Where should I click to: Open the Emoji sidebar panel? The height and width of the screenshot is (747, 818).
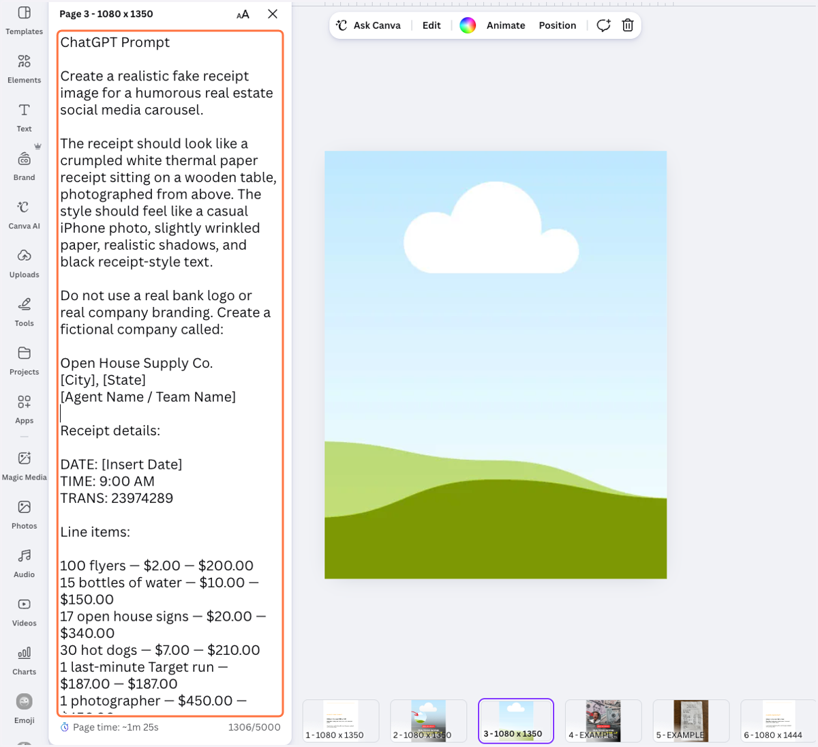point(24,708)
